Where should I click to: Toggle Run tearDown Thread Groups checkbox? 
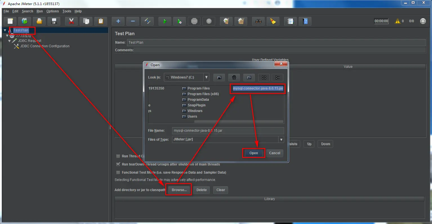coord(118,164)
